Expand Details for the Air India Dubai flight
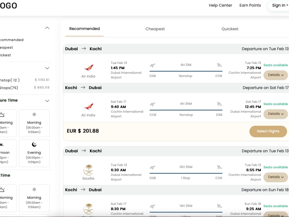This screenshot has width=289, height=217. coord(275,75)
